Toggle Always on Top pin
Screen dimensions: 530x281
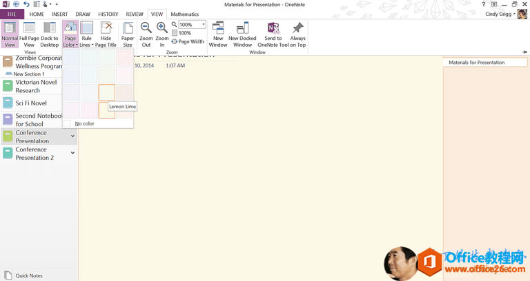pyautogui.click(x=298, y=34)
